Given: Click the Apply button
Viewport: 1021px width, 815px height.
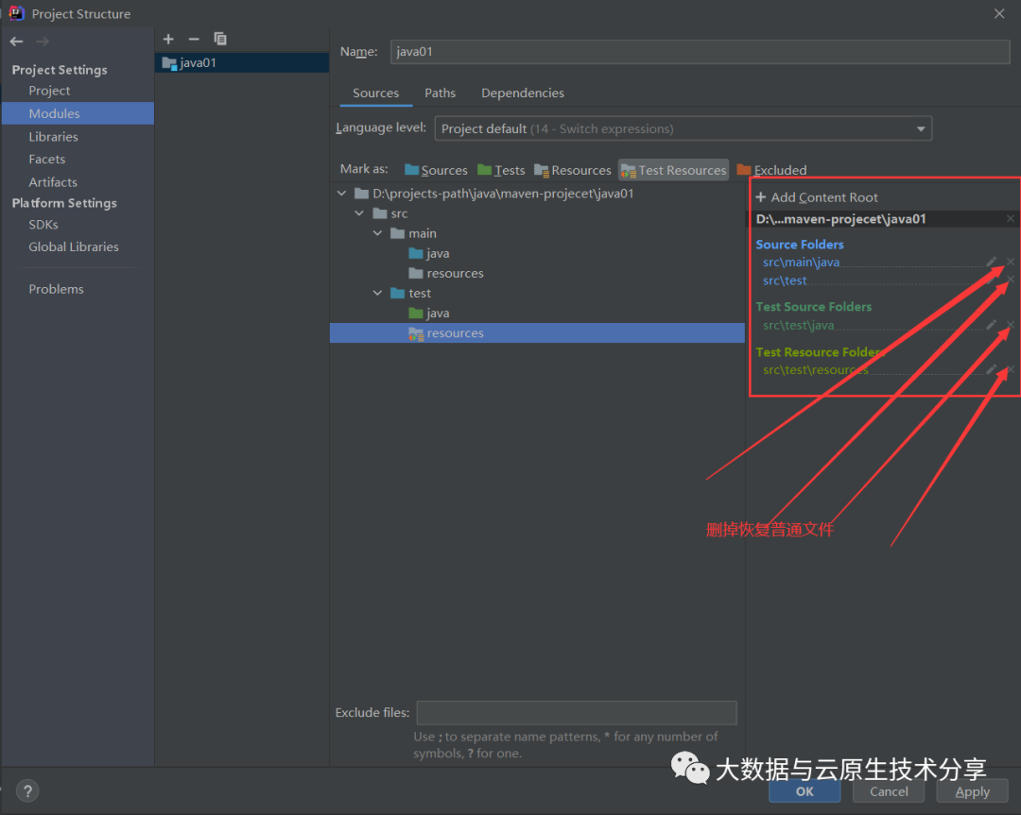Looking at the screenshot, I should (972, 791).
